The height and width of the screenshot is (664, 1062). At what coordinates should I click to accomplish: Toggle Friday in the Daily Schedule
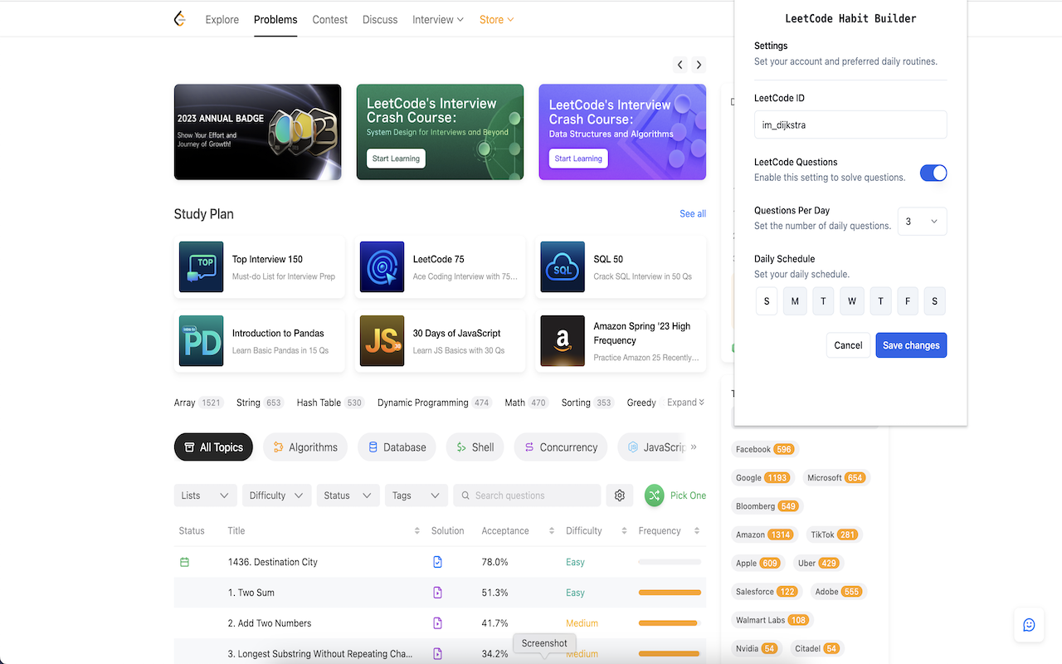point(907,301)
